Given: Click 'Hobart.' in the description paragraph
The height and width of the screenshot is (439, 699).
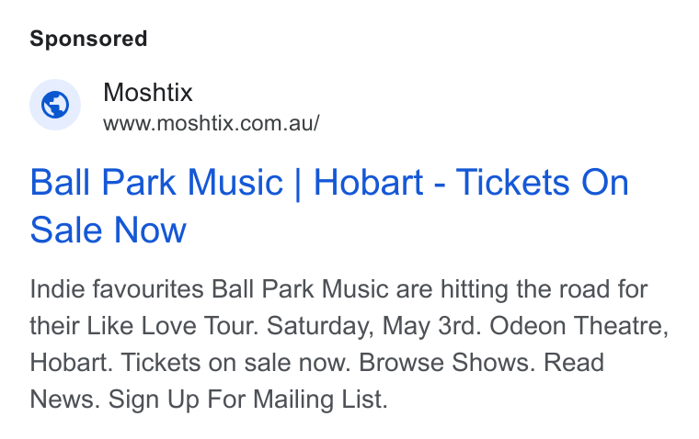Looking at the screenshot, I should [x=72, y=362].
